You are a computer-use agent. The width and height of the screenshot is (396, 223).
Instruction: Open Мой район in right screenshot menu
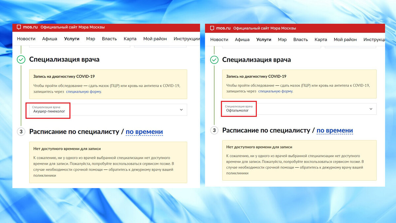[x=345, y=39]
